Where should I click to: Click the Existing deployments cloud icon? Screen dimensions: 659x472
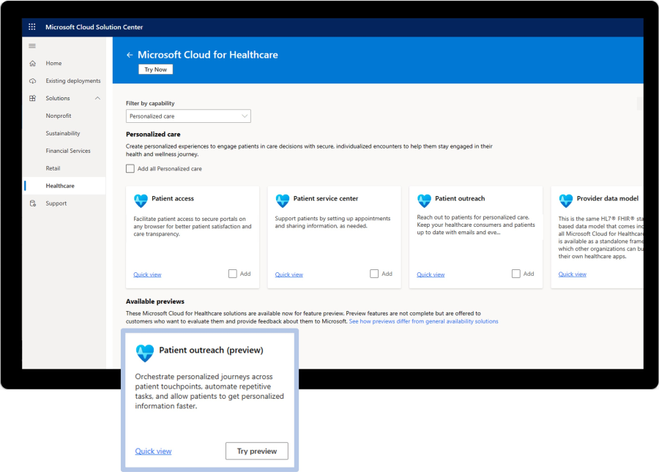33,80
